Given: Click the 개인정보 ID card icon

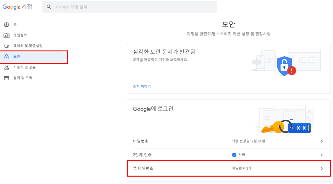Looking at the screenshot, I should [6, 35].
